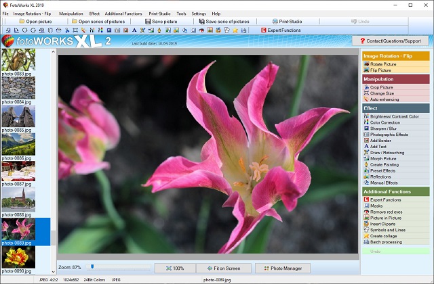This screenshot has height=284, width=434.
Task: Collapse the Effect panel header
Action: (x=396, y=108)
